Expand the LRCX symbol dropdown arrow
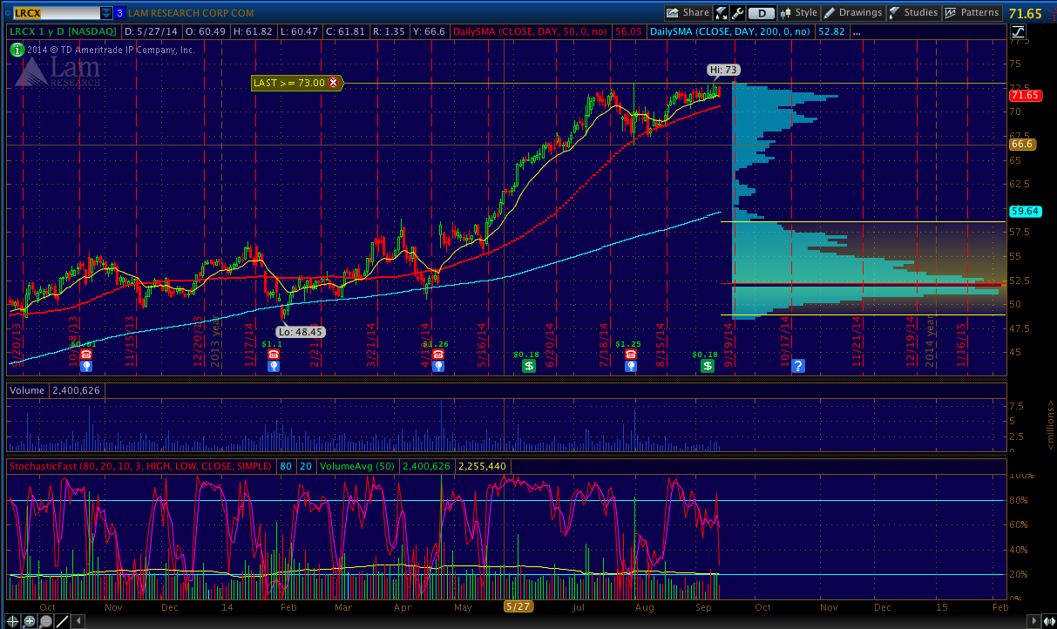 tap(106, 13)
